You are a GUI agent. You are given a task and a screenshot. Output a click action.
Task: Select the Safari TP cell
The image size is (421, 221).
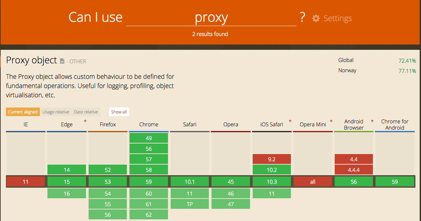tap(190, 204)
